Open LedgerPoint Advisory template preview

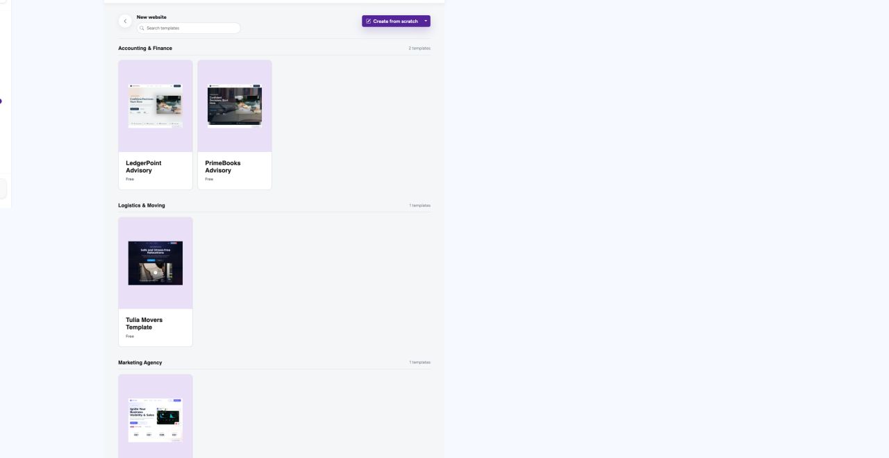click(156, 106)
